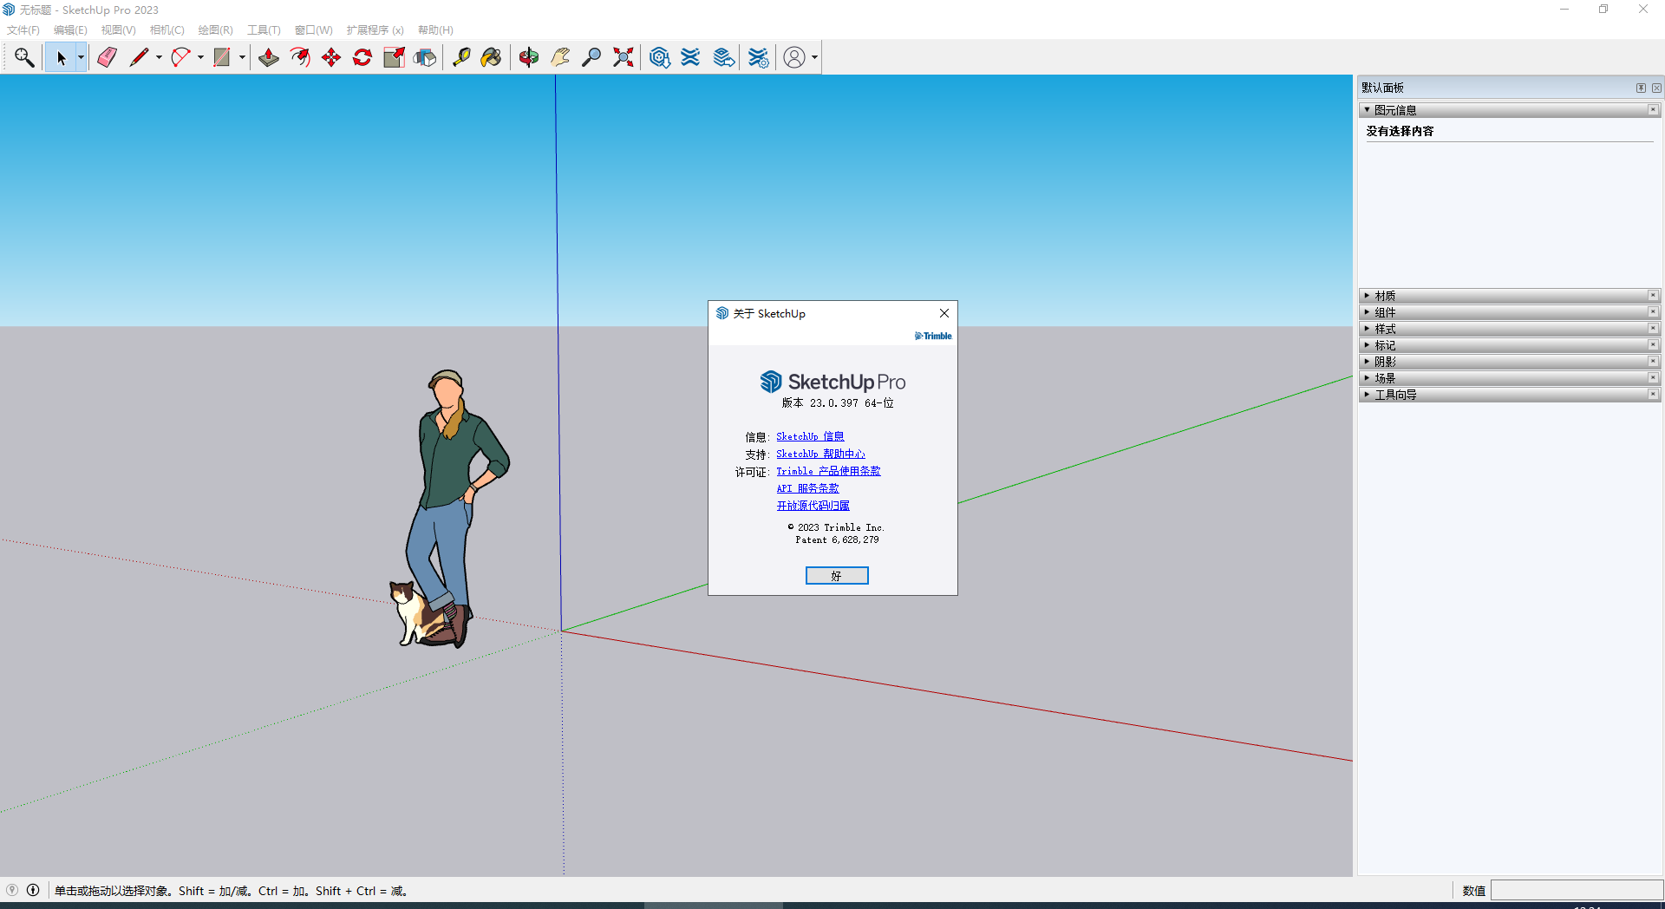
Task: Open the Select tool dropdown arrow
Action: point(81,57)
